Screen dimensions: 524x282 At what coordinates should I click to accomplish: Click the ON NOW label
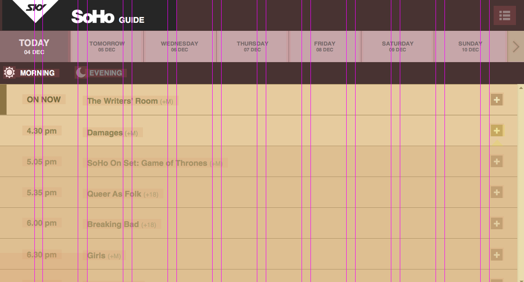pyautogui.click(x=44, y=99)
